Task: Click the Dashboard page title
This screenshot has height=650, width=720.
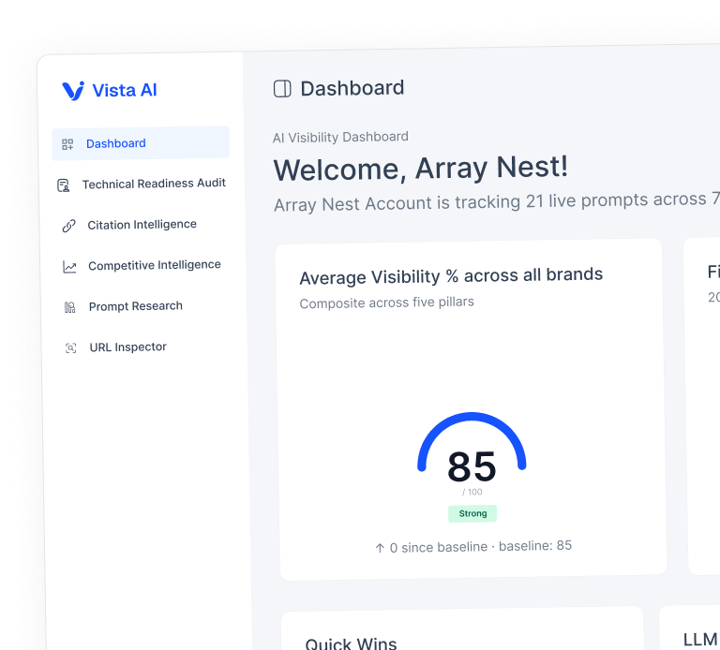Action: [352, 88]
